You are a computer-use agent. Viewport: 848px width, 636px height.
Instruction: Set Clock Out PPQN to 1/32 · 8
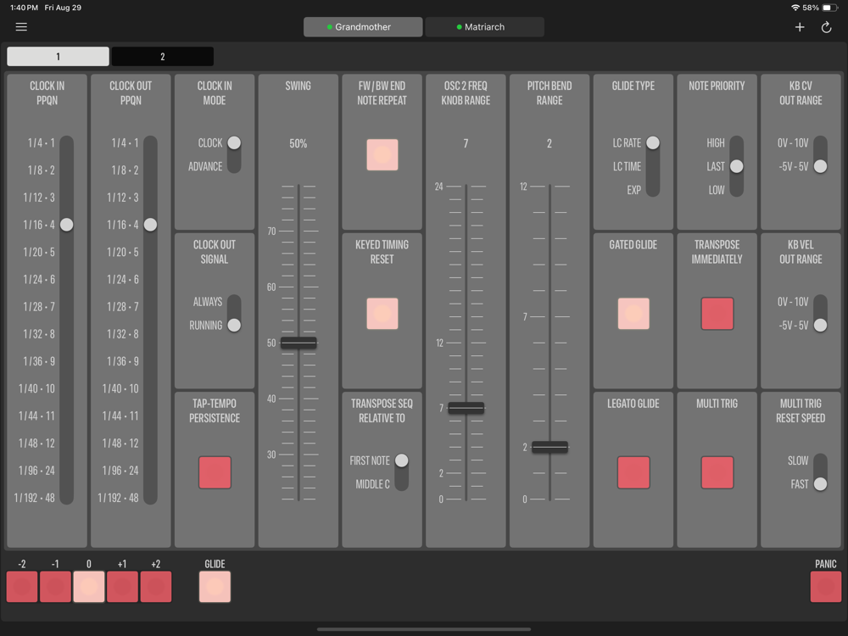(123, 333)
